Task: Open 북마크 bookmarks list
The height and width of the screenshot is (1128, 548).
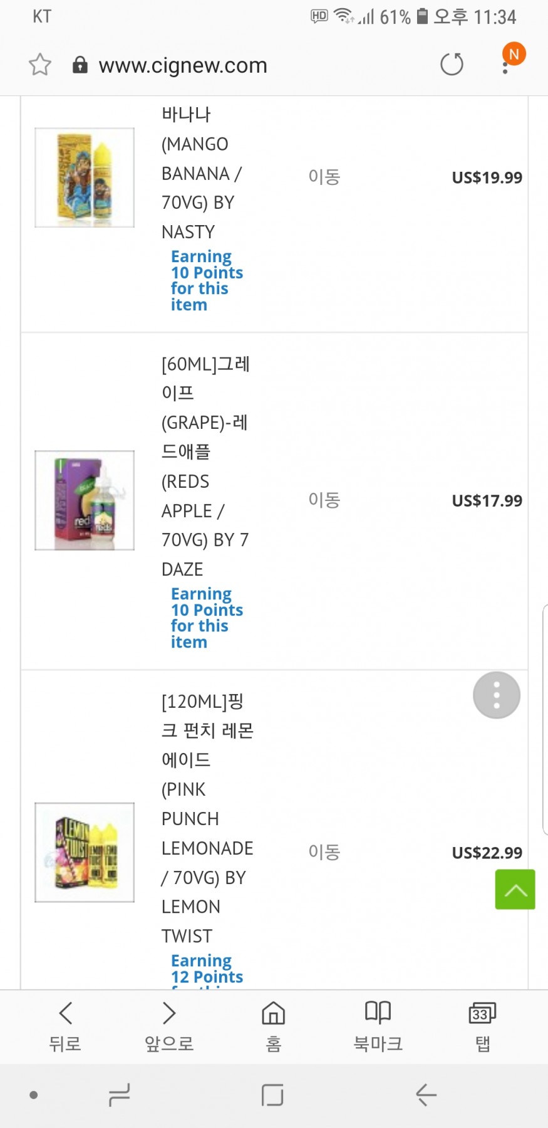Action: [378, 1025]
